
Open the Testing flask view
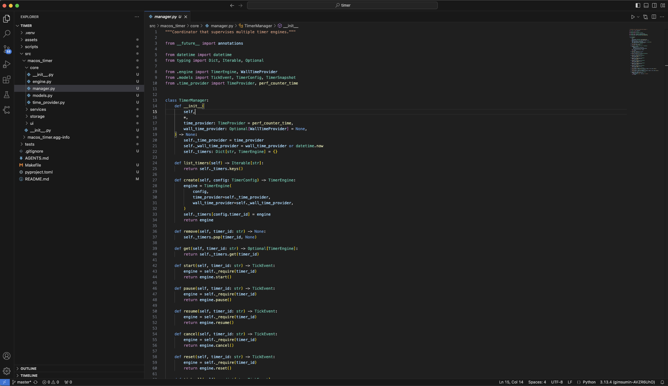point(7,95)
